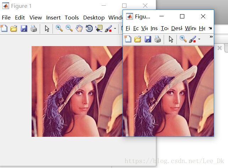The height and width of the screenshot is (168, 228).
Task: Close the front figure window
Action: pos(203,16)
